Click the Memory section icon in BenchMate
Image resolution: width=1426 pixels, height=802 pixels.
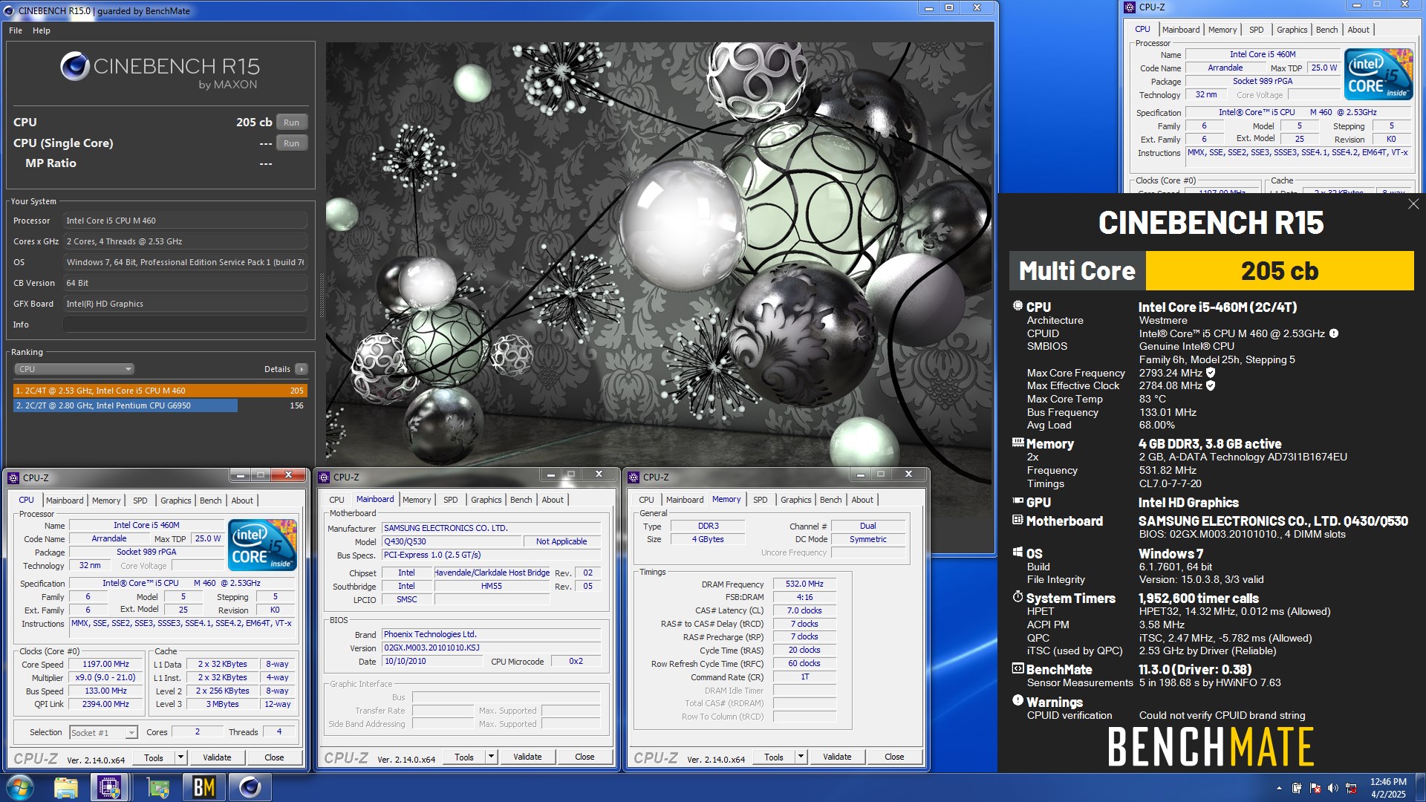[x=1018, y=443]
